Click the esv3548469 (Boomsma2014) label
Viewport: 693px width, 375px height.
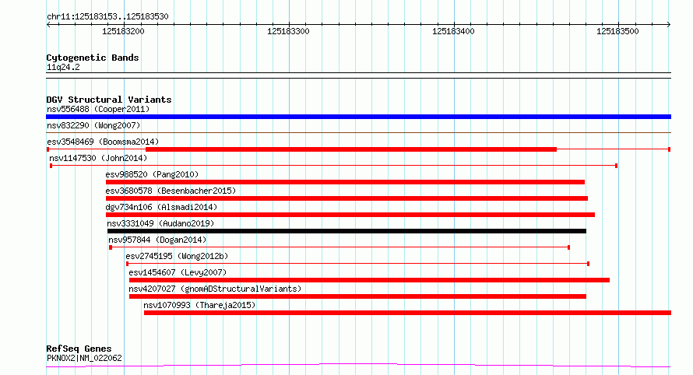click(x=103, y=142)
